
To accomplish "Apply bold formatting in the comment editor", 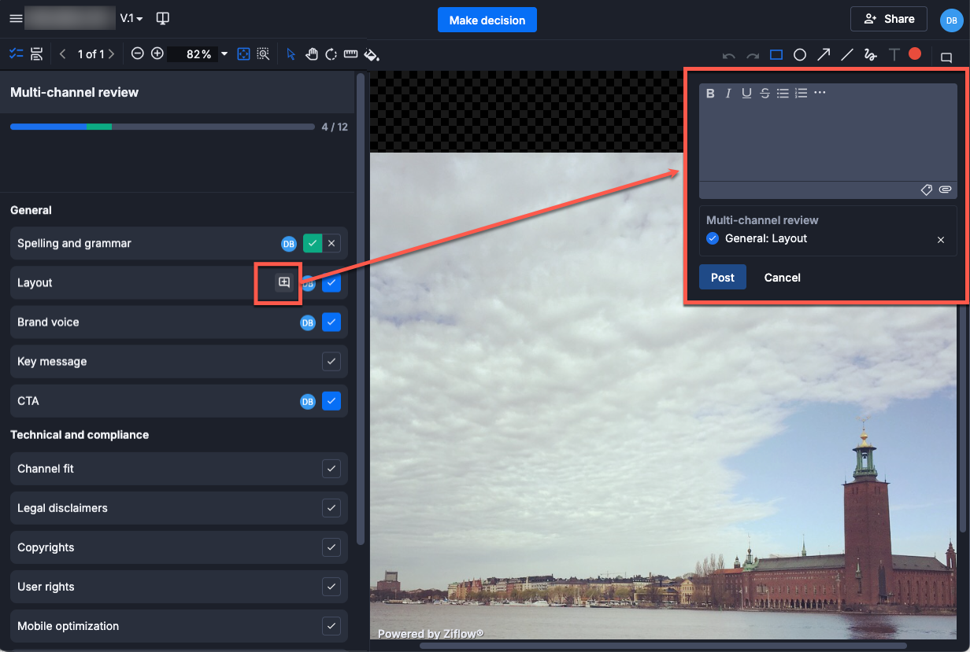I will 710,94.
